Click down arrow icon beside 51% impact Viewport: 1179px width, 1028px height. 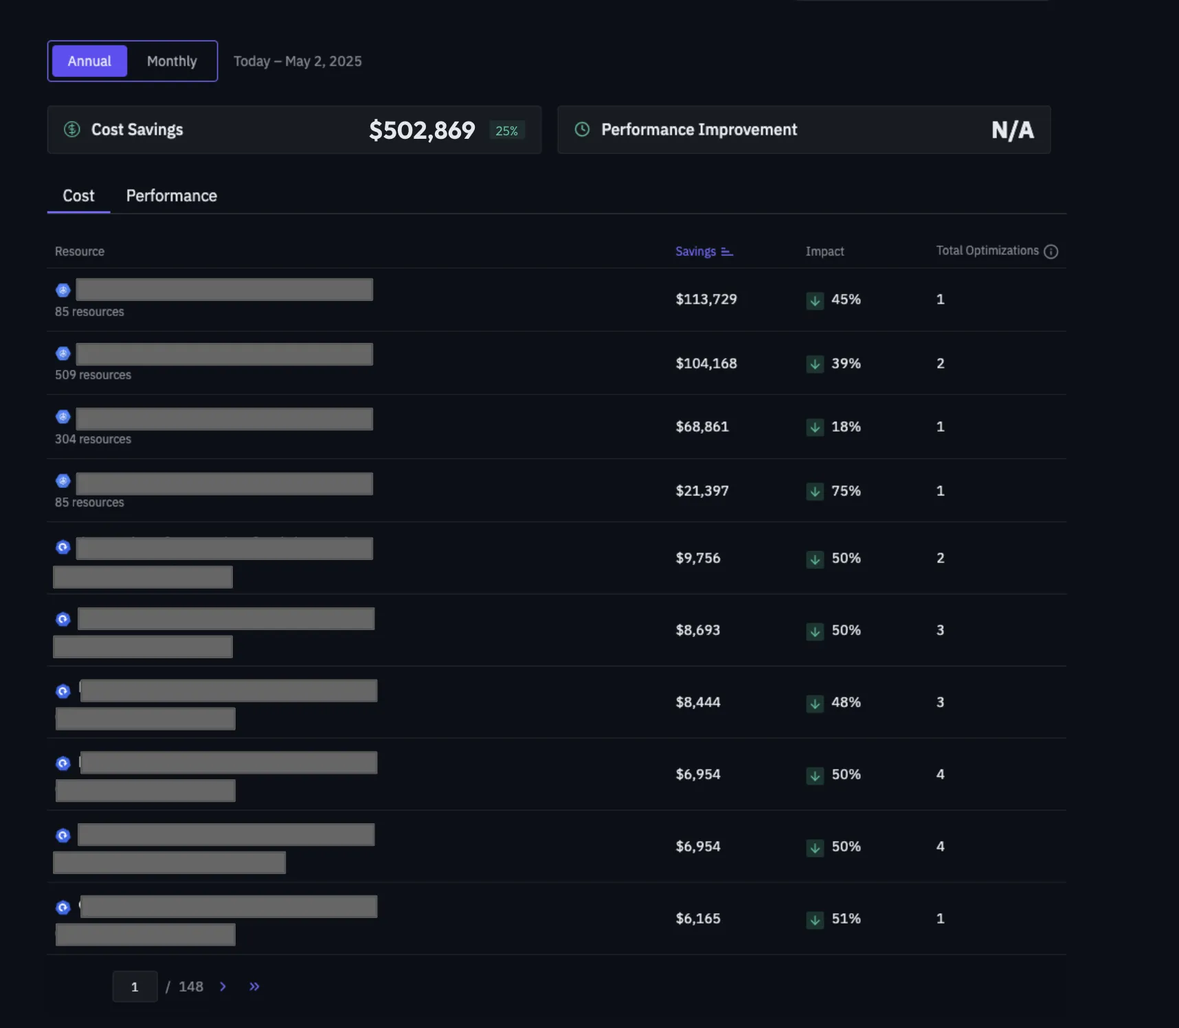click(815, 919)
